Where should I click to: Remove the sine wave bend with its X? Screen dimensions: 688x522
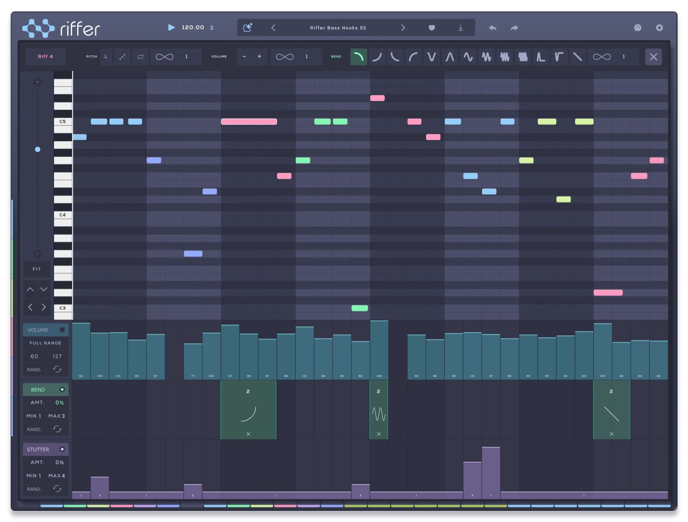(x=378, y=434)
